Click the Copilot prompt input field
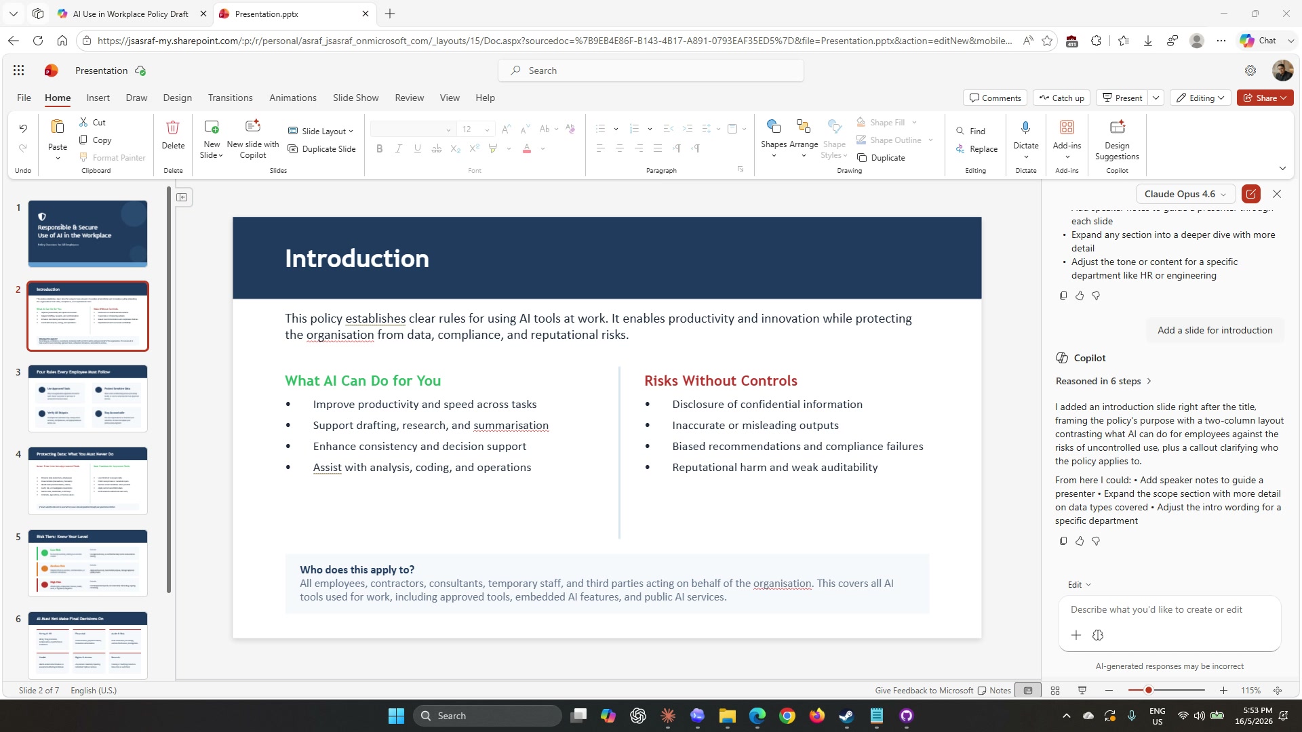The image size is (1302, 732). 1169,610
